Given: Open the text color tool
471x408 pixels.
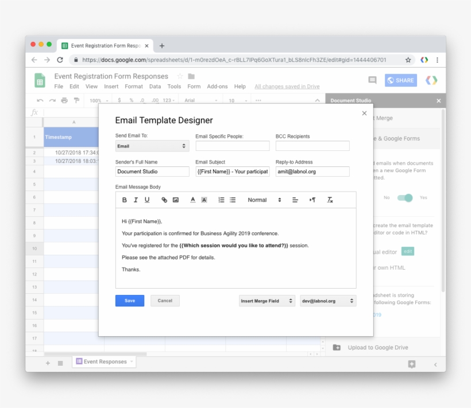Looking at the screenshot, I should 192,200.
